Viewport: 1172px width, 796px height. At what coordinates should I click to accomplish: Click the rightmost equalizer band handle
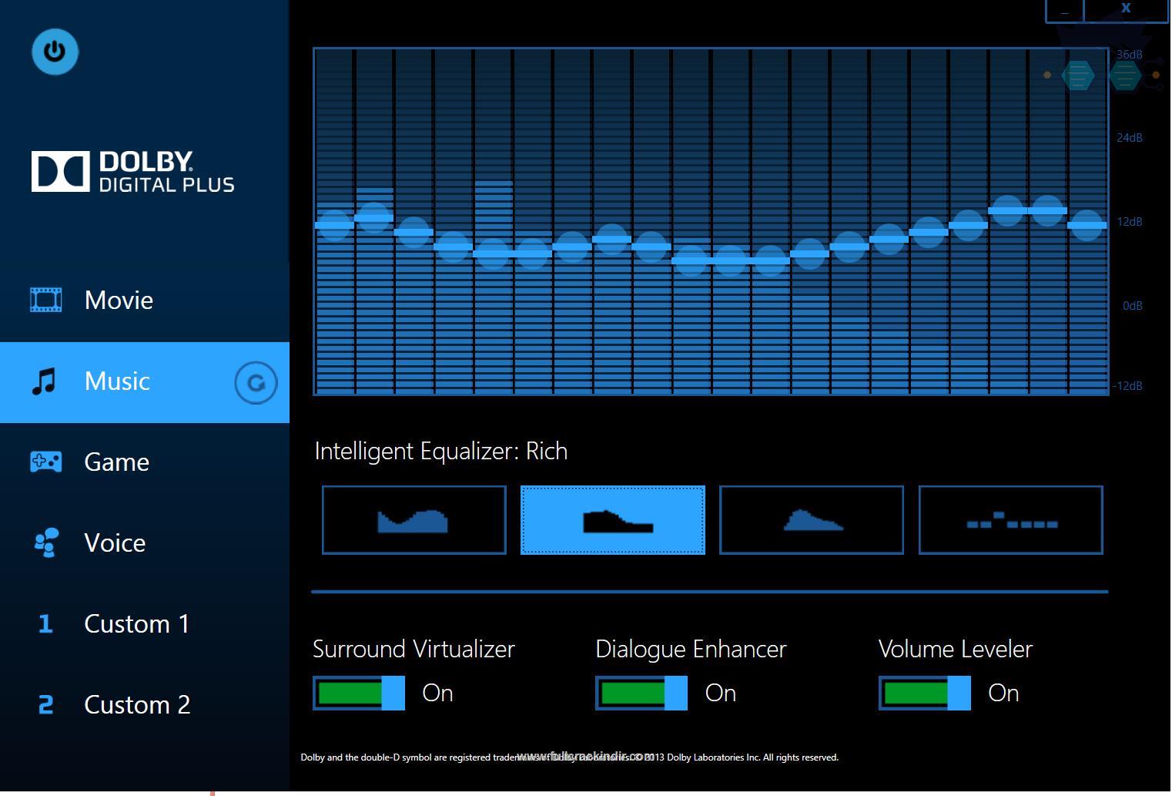(x=1087, y=225)
